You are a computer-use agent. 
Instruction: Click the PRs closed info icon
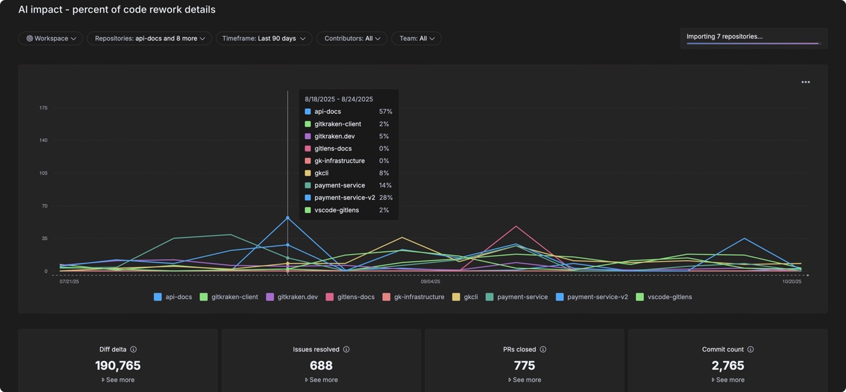[x=543, y=349]
